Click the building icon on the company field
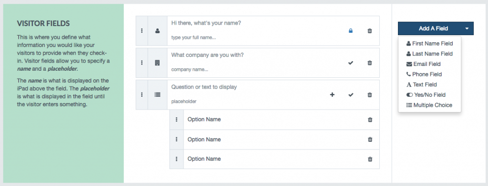Viewport: 488px width, 186px height. [x=157, y=63]
